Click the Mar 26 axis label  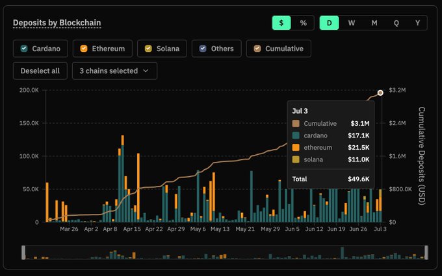[x=69, y=229]
